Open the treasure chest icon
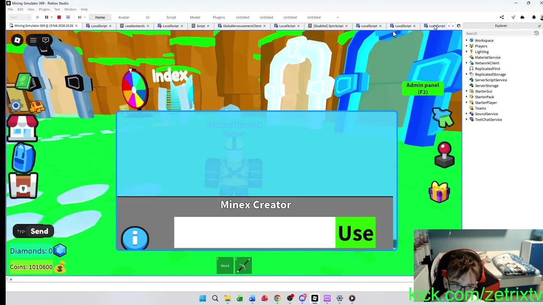Image resolution: width=543 pixels, height=305 pixels. [x=23, y=186]
